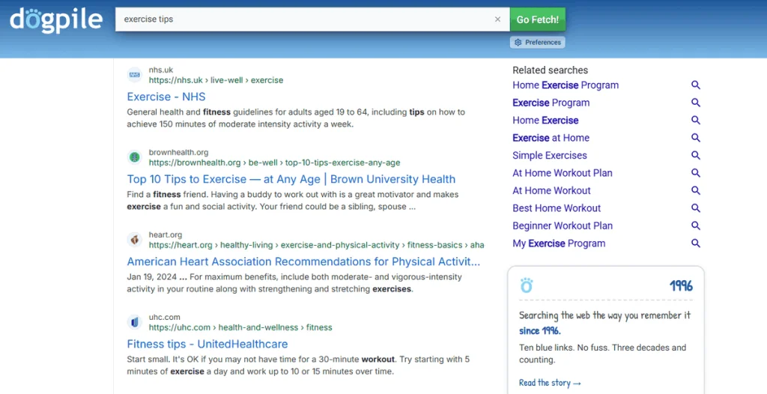Click the uhc.com health-and-wellness URL

(x=240, y=327)
